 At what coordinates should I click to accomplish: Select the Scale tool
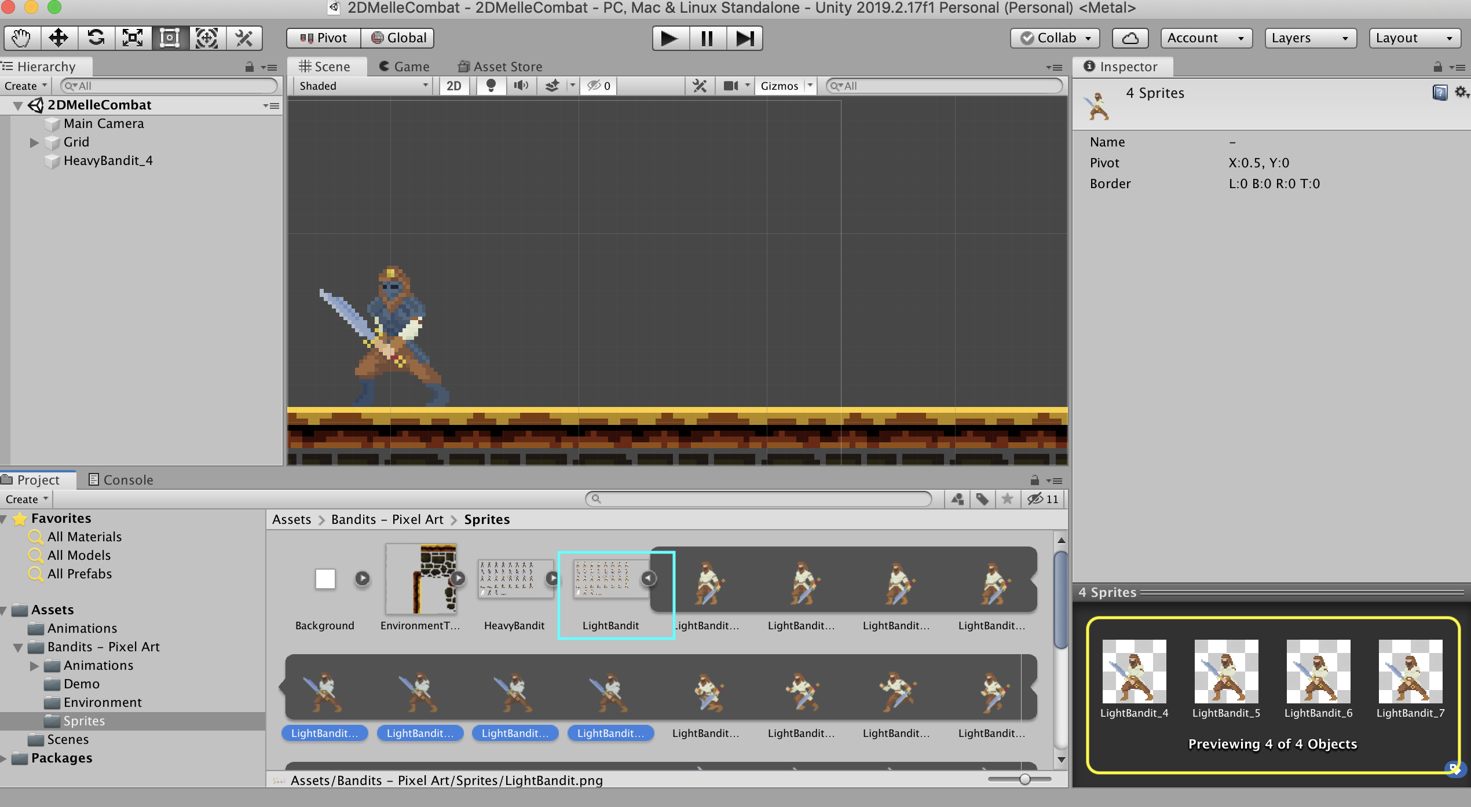(x=133, y=38)
